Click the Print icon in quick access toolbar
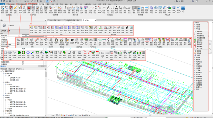The width and height of the screenshot is (213, 118). [x=25, y=1]
